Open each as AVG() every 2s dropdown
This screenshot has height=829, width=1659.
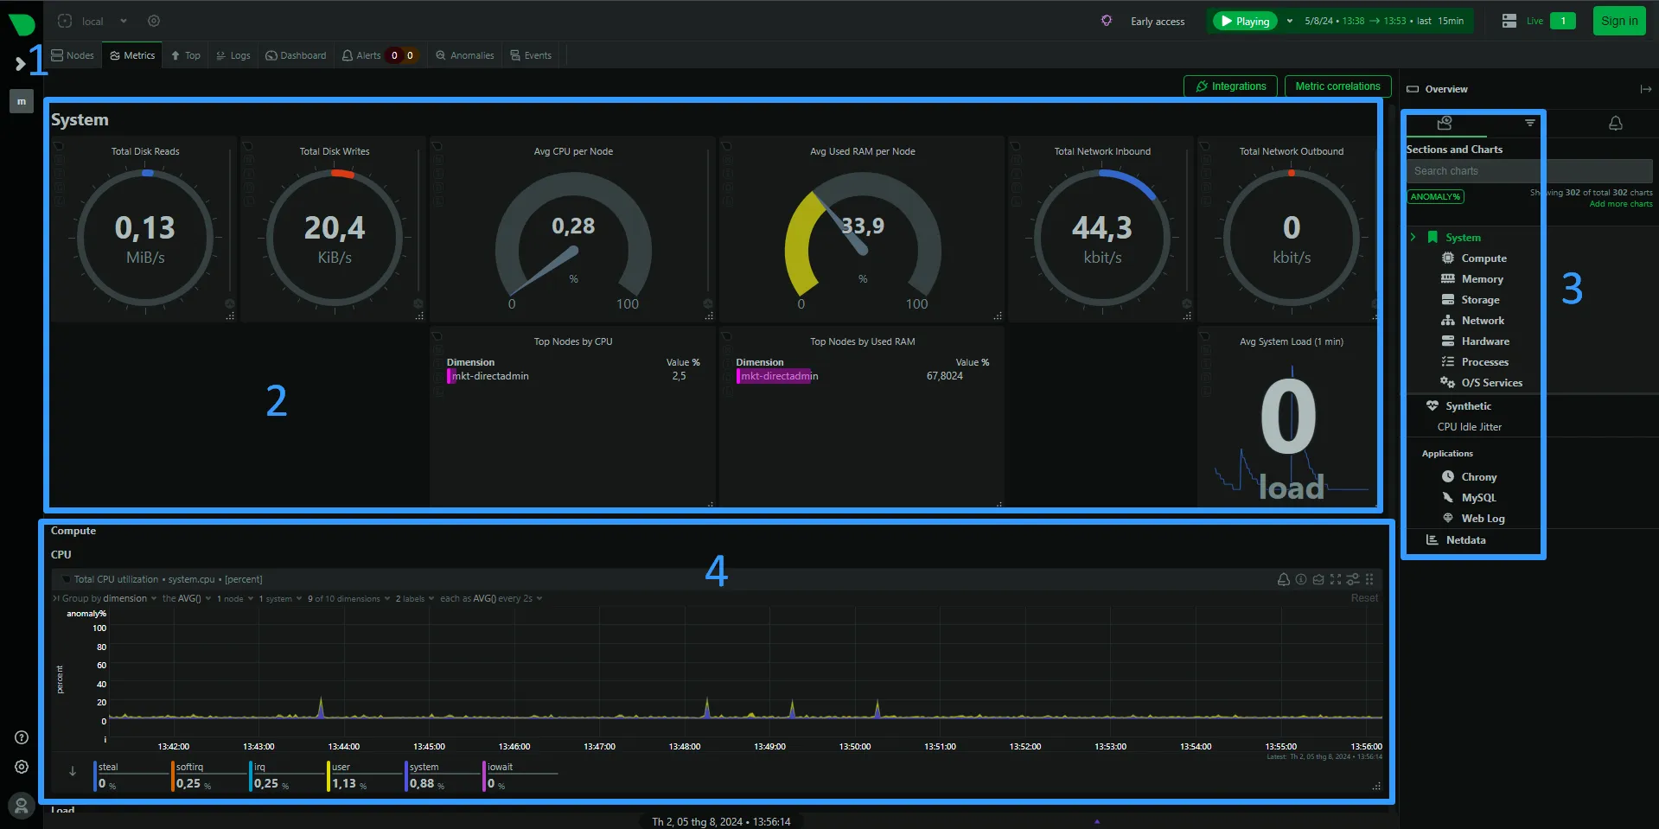(x=491, y=598)
